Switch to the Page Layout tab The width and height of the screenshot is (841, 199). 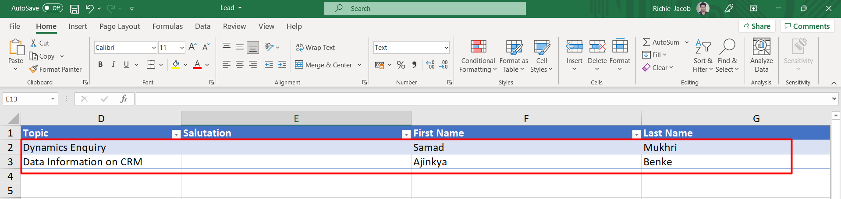[x=120, y=26]
